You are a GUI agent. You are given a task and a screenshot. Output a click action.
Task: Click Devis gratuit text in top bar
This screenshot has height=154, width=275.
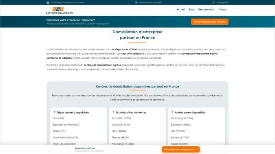click(222, 2)
